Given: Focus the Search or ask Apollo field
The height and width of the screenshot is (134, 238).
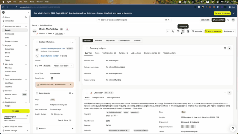Looking at the screenshot, I should [134, 20].
